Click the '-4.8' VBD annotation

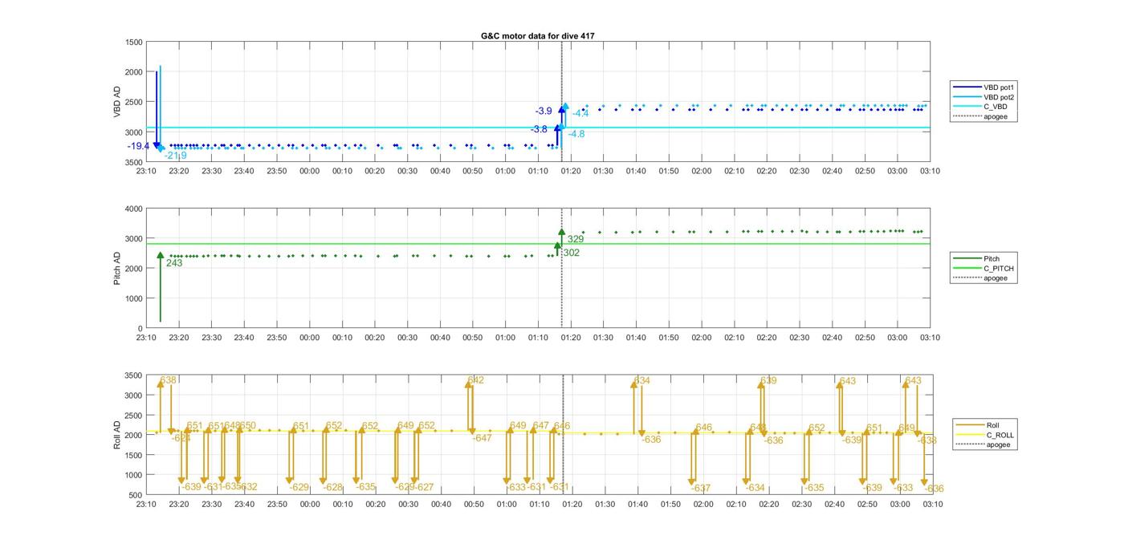tap(576, 134)
